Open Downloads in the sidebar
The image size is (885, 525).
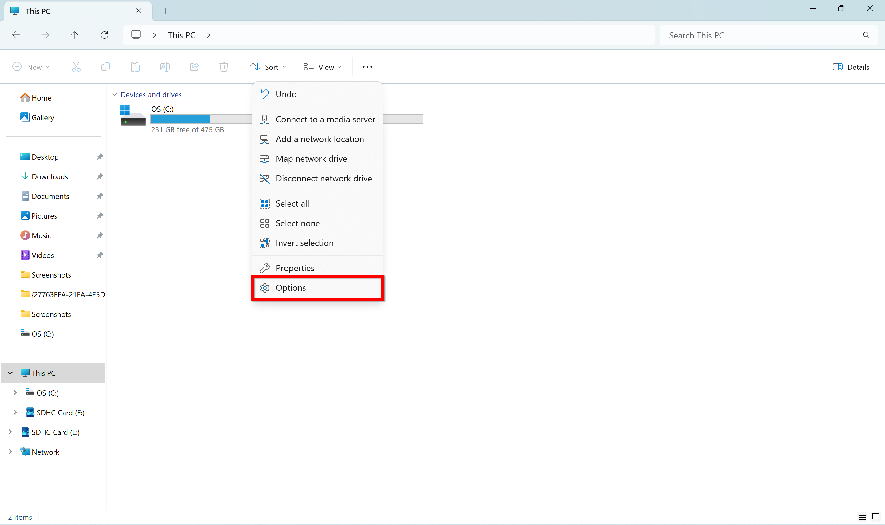click(x=50, y=176)
